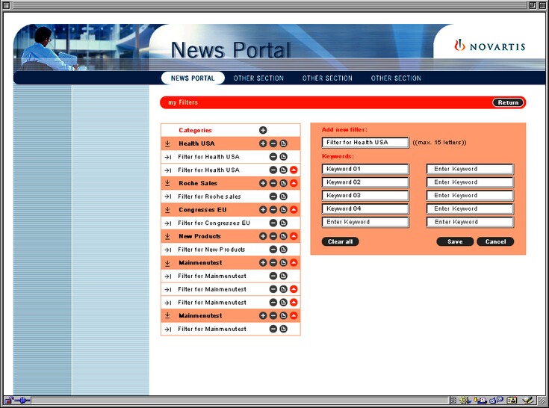
Task: Copy Filter for Roche sales
Action: click(283, 197)
